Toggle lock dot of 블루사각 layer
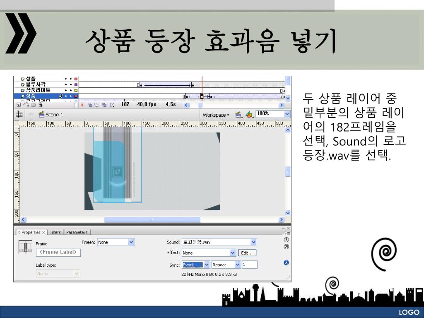Image resolution: width=424 pixels, height=318 pixels. (x=71, y=85)
